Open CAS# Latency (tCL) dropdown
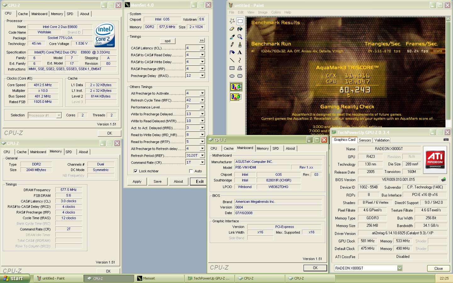Image resolution: width=453 pixels, height=283 pixels. [x=202, y=48]
